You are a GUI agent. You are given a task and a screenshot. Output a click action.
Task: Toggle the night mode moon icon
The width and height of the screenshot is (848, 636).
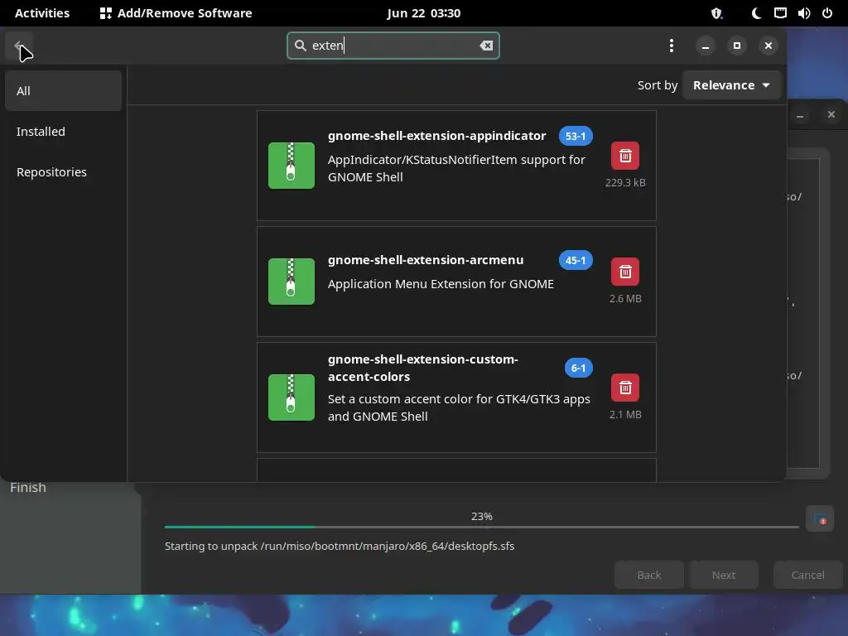coord(757,13)
